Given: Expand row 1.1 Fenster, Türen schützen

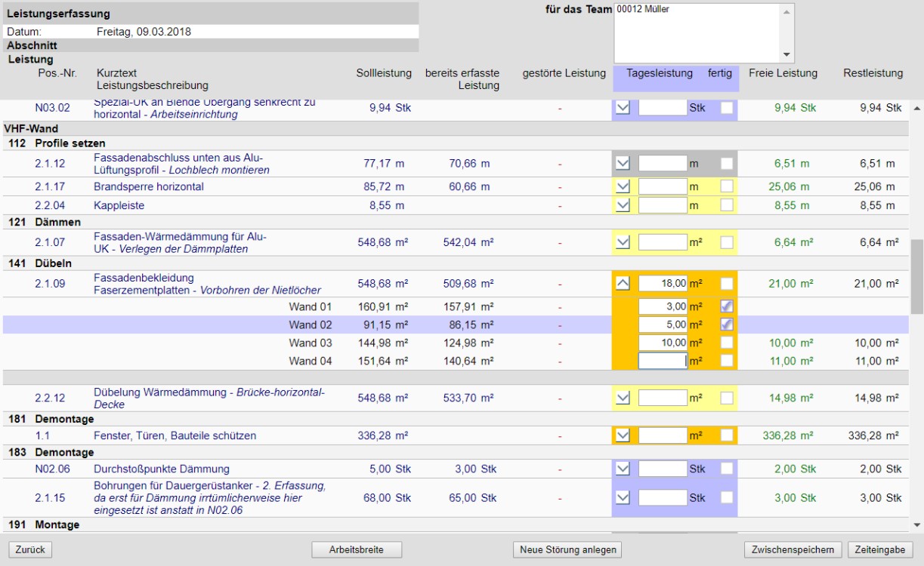Looking at the screenshot, I should (623, 435).
